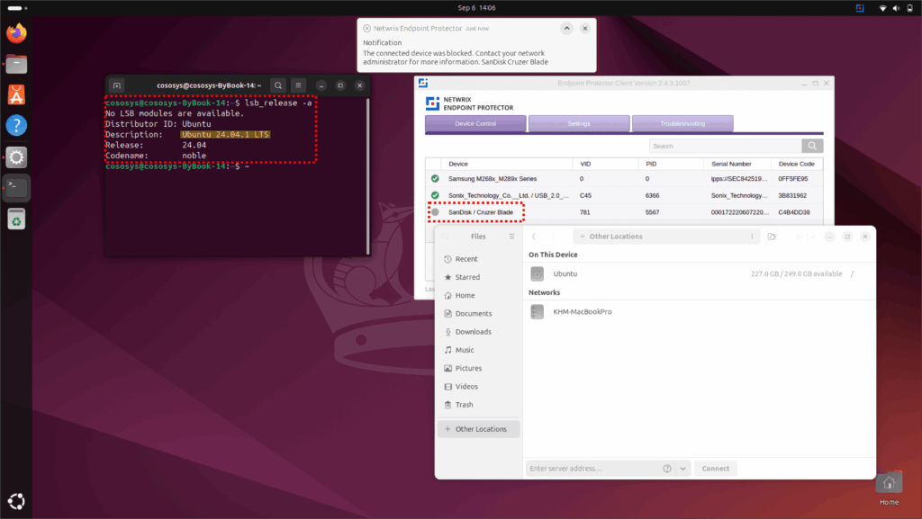Image resolution: width=922 pixels, height=519 pixels.
Task: Open the Help icon in dock
Action: click(x=16, y=126)
